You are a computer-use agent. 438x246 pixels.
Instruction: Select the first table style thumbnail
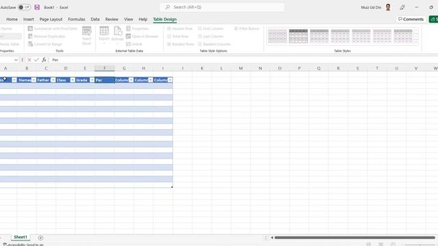(277, 36)
